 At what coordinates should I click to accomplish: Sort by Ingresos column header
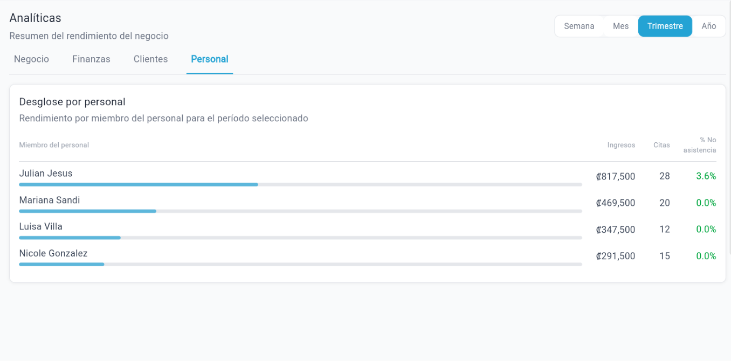(621, 145)
